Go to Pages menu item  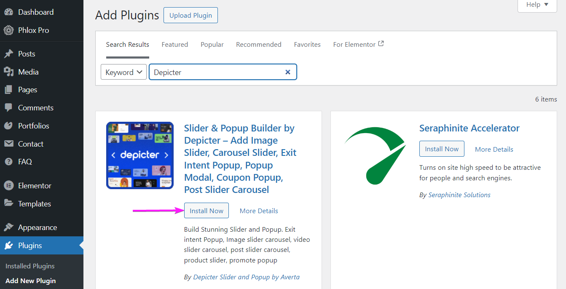(x=42, y=90)
